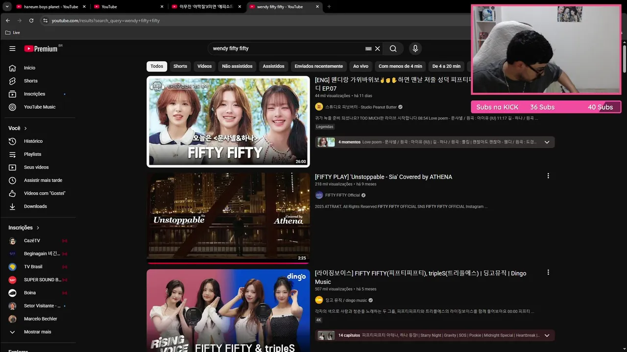627x352 pixels.
Task: Open FIFTY FIFTY Official channel avatar
Action: click(319, 195)
